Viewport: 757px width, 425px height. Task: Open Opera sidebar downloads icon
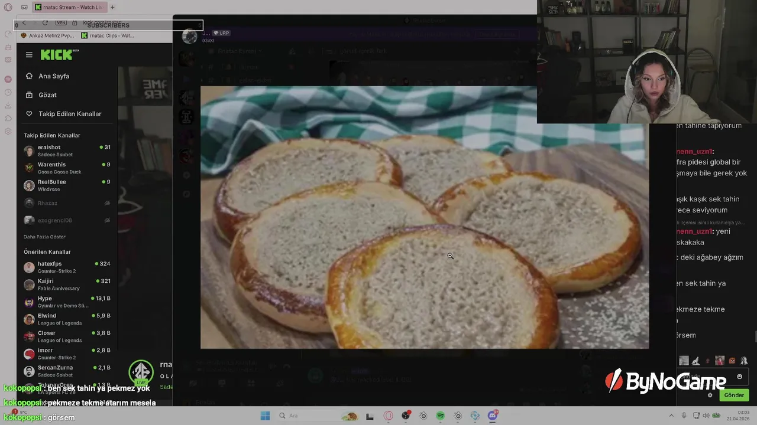8,105
